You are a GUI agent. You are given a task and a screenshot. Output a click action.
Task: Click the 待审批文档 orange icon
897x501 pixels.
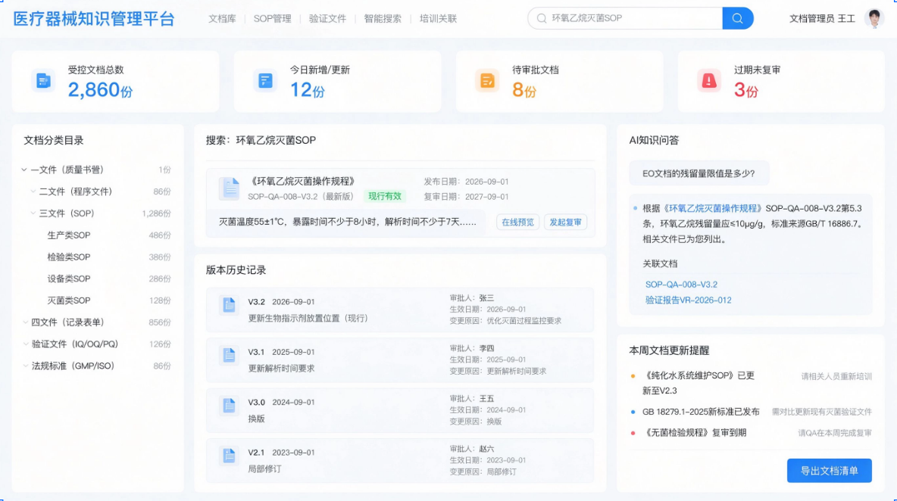(x=487, y=81)
